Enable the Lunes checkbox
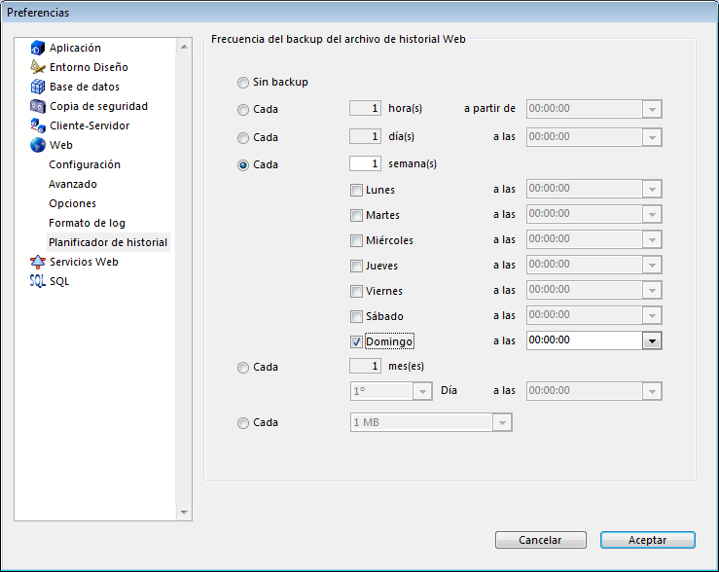This screenshot has width=719, height=572. point(357,190)
